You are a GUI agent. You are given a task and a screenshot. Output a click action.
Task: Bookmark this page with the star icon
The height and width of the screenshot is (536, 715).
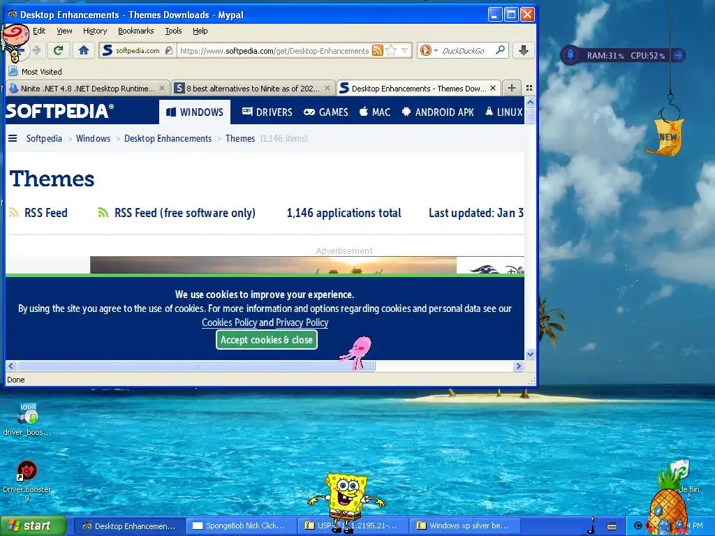(x=391, y=50)
